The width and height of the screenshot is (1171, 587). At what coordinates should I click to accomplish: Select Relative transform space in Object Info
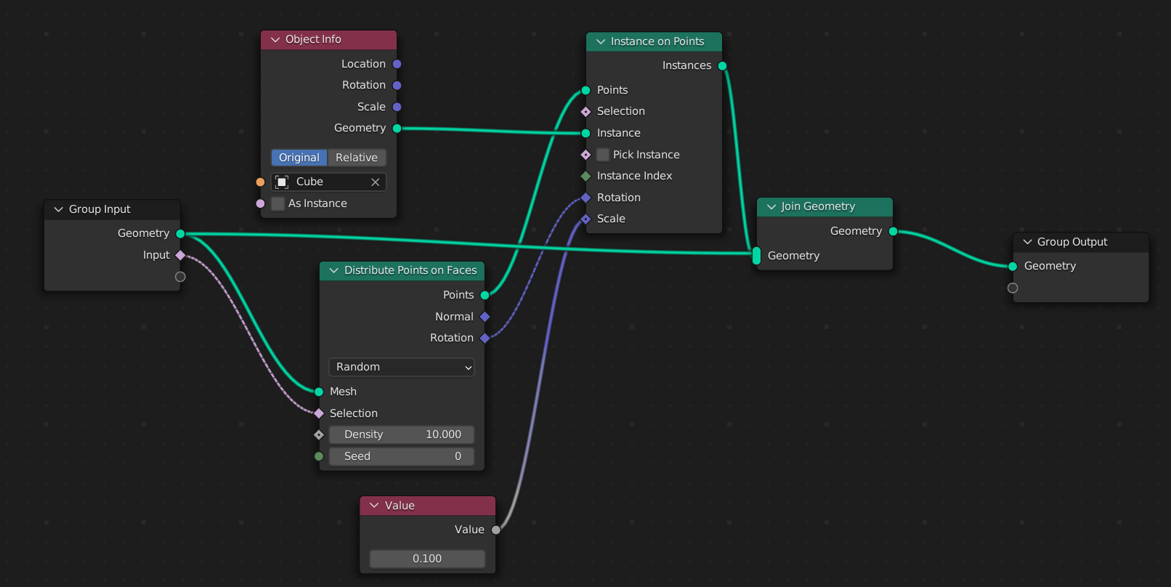[x=357, y=158]
